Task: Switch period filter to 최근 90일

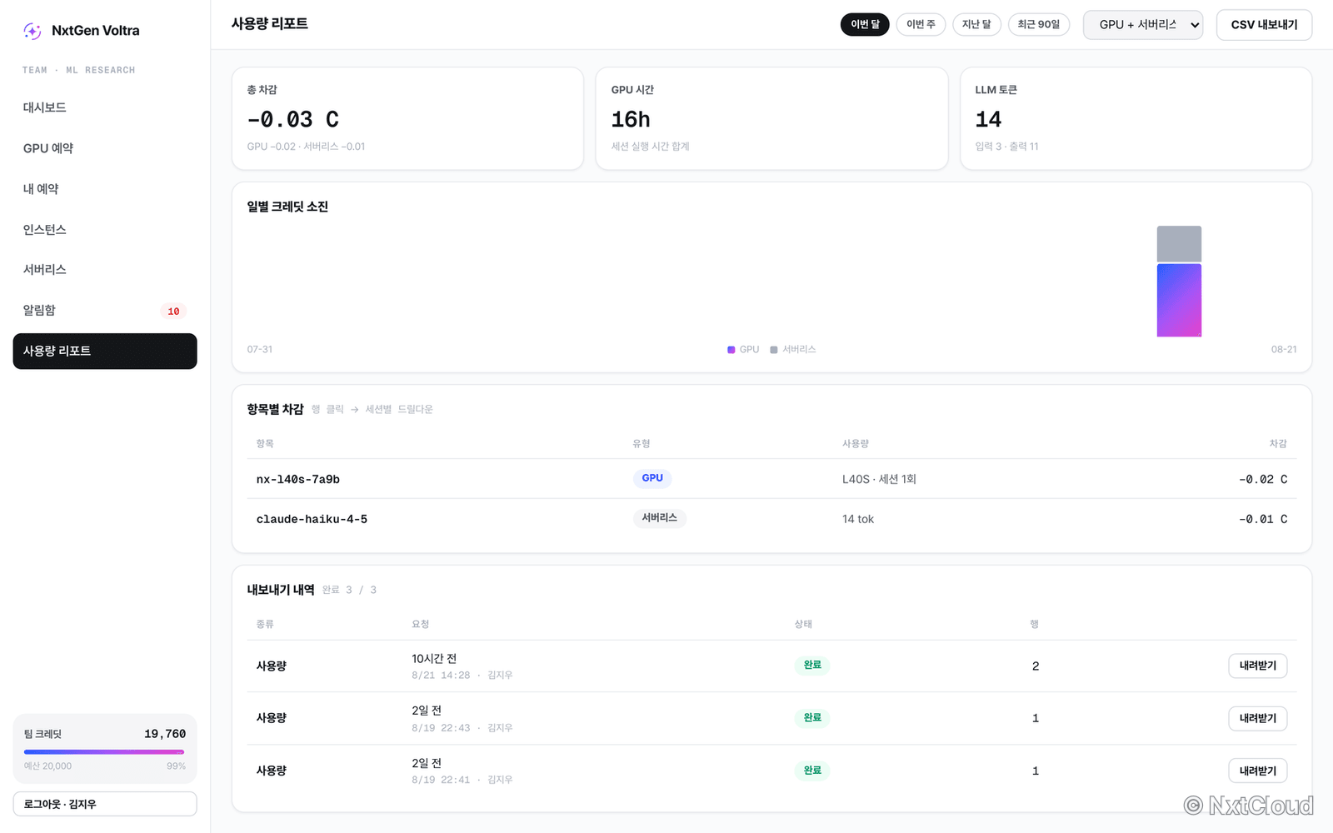Action: point(1039,24)
